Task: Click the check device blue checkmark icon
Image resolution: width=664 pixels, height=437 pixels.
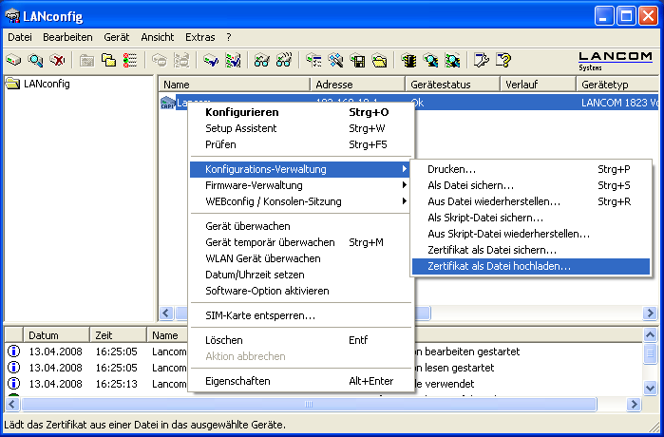Action: (211, 60)
